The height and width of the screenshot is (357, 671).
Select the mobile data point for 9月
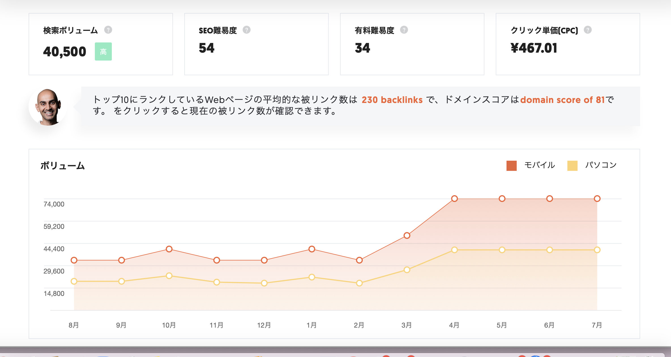121,260
